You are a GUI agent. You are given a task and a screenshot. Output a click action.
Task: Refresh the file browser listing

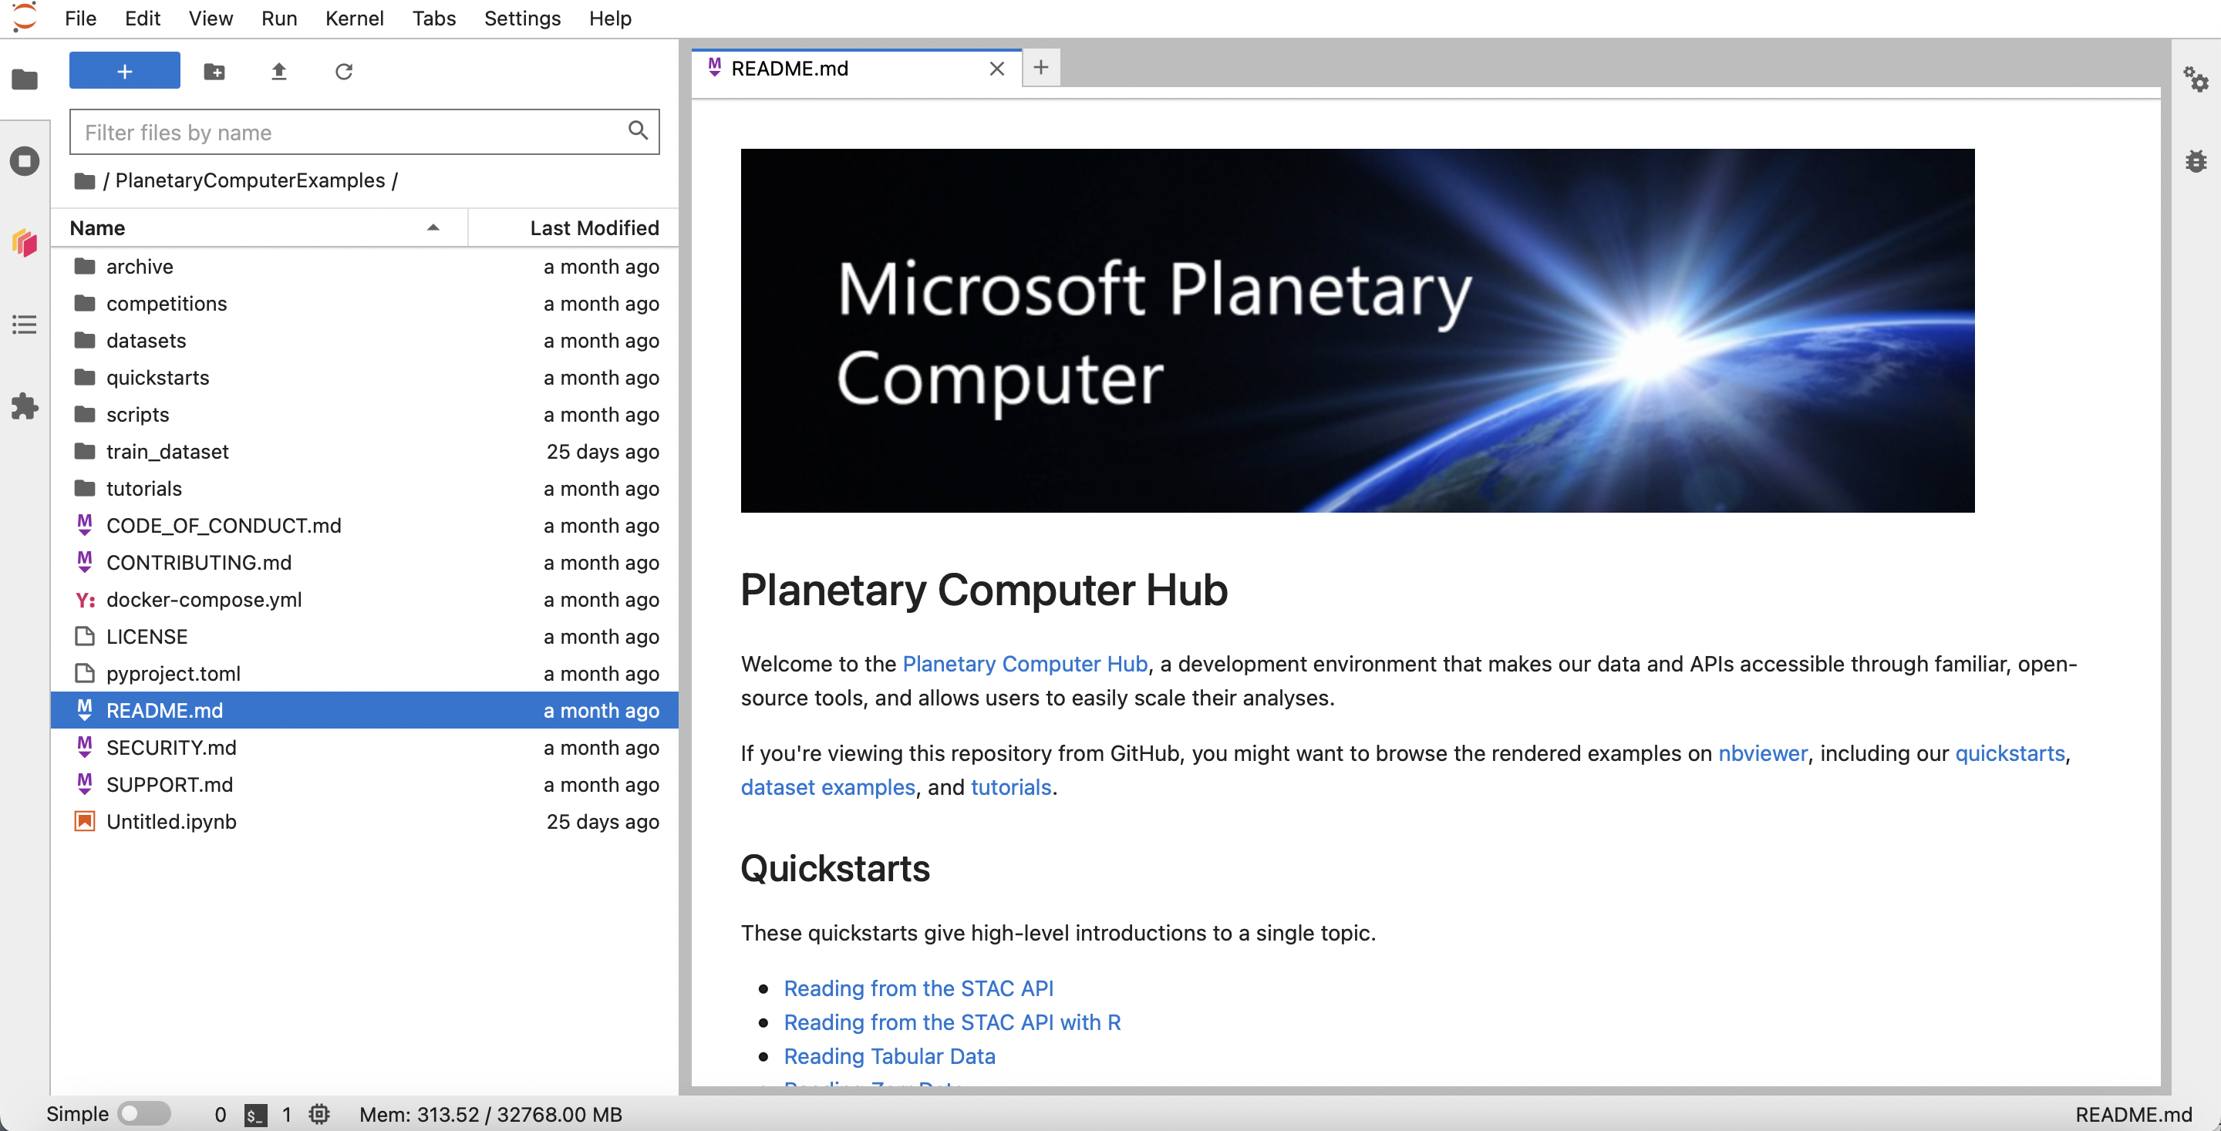click(x=345, y=72)
